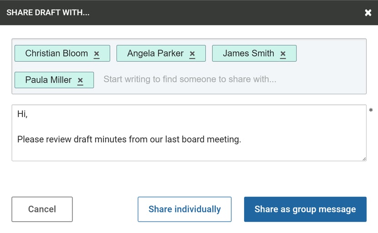Screen dimensions: 378x233
Task: Remove James Smith recipient tag
Action: (x=283, y=54)
